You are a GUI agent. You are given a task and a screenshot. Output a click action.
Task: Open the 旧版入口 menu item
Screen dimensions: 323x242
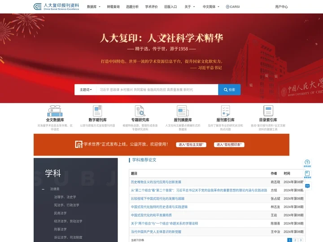(x=170, y=7)
